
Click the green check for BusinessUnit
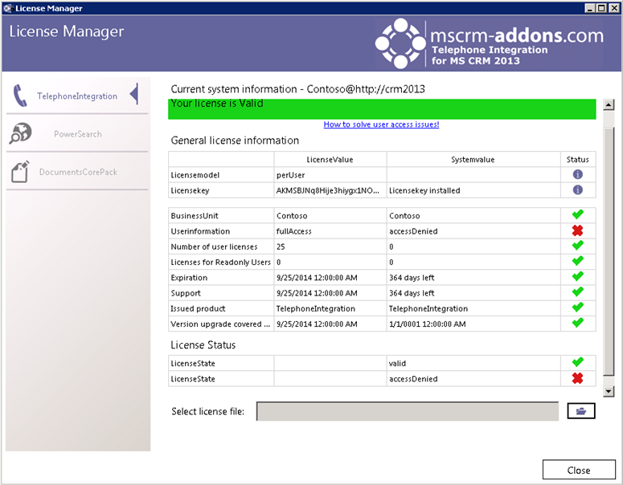578,214
